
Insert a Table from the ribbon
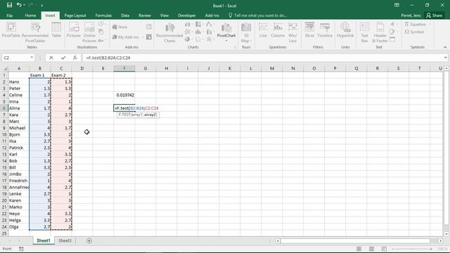pyautogui.click(x=56, y=30)
